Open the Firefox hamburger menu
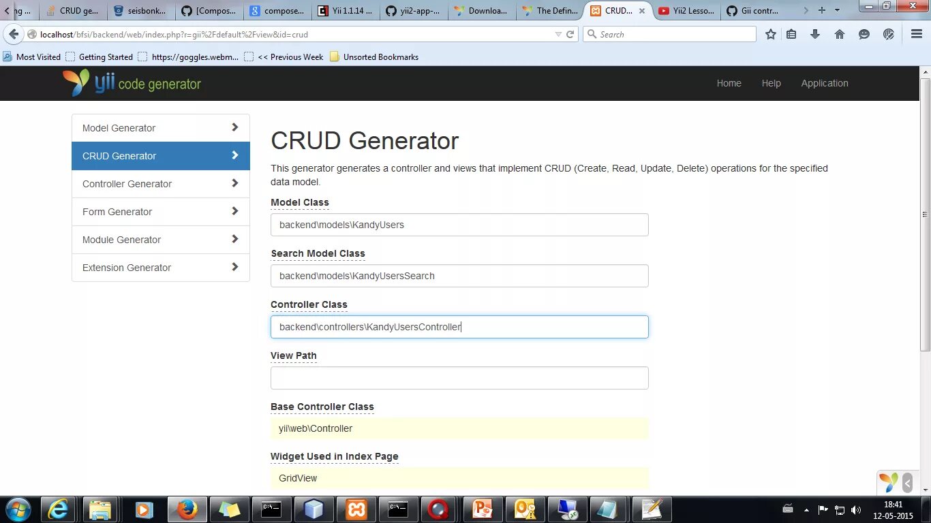 917,34
